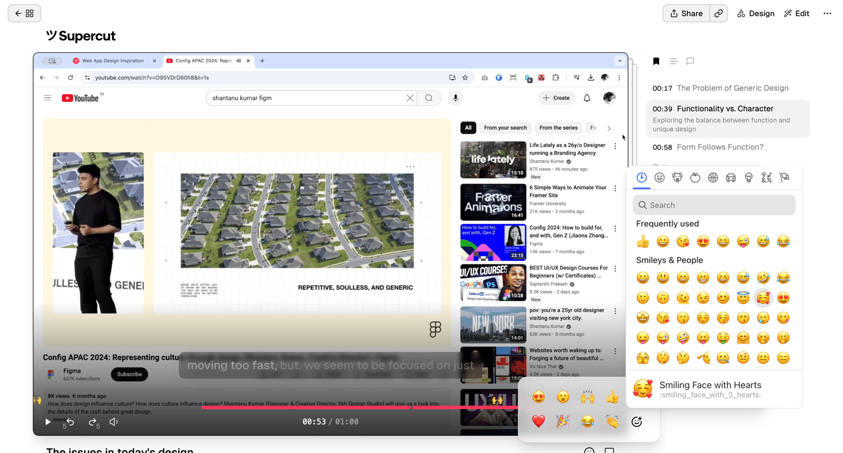The height and width of the screenshot is (453, 843).
Task: Mute the video volume speaker icon
Action: 114,422
